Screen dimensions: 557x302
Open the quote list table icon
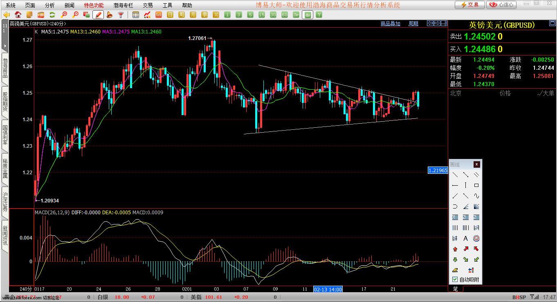136,15
